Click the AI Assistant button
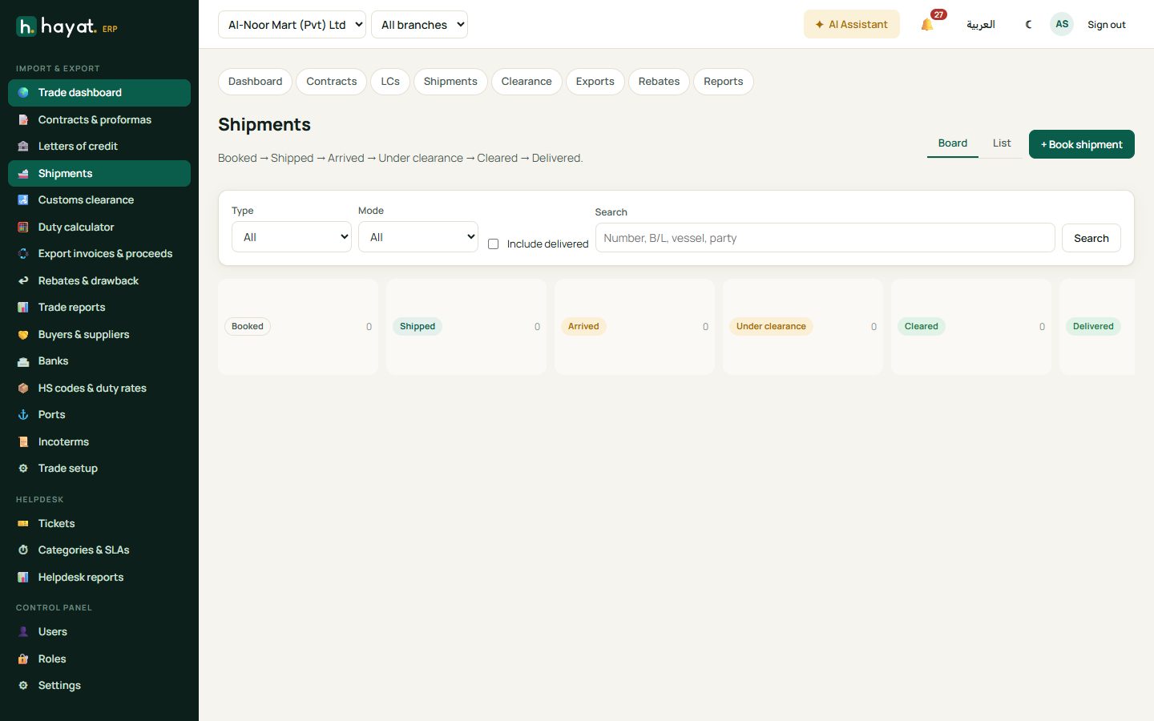The height and width of the screenshot is (721, 1154). tap(852, 25)
